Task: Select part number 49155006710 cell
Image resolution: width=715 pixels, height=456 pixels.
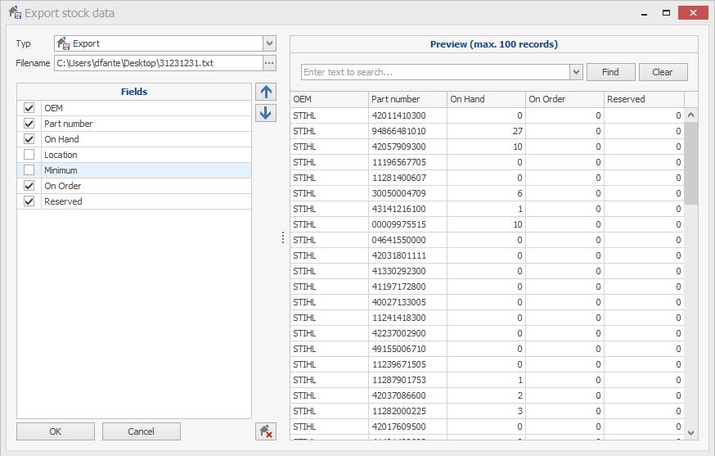Action: tap(407, 349)
